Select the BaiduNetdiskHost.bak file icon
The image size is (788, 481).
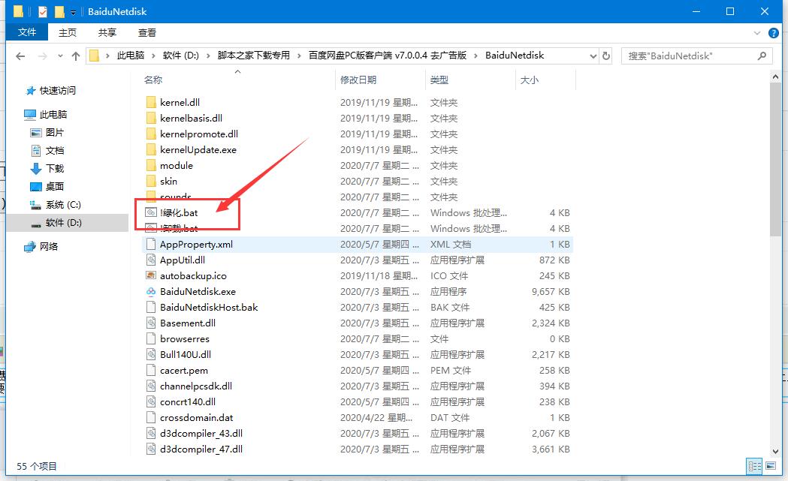(x=151, y=307)
